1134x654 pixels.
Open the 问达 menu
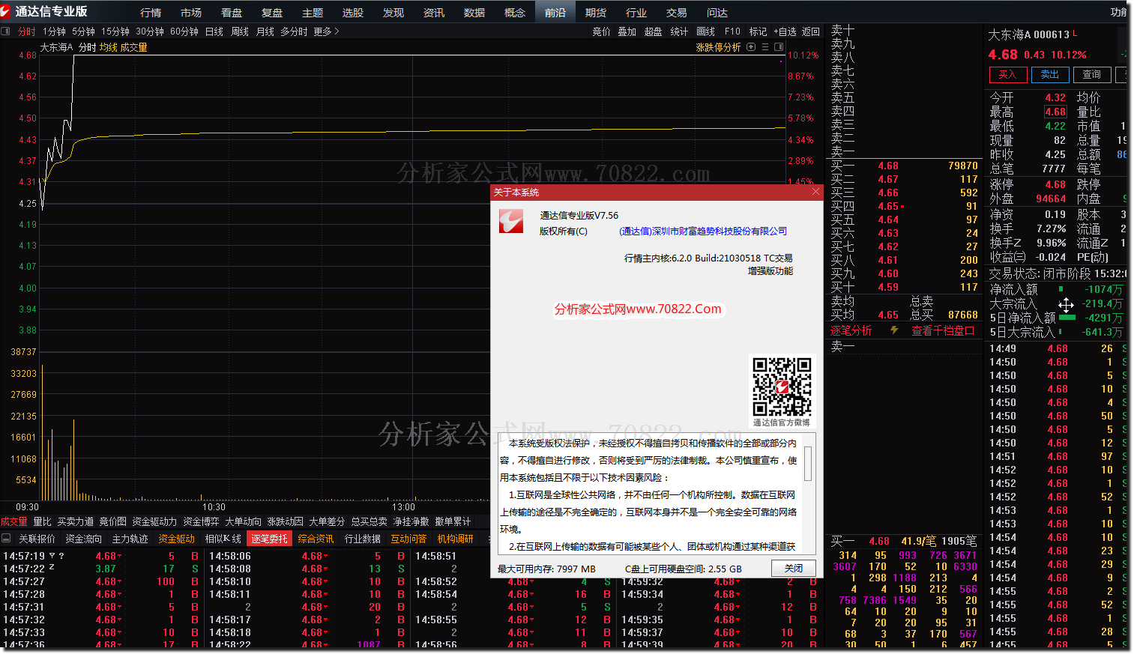(x=717, y=12)
